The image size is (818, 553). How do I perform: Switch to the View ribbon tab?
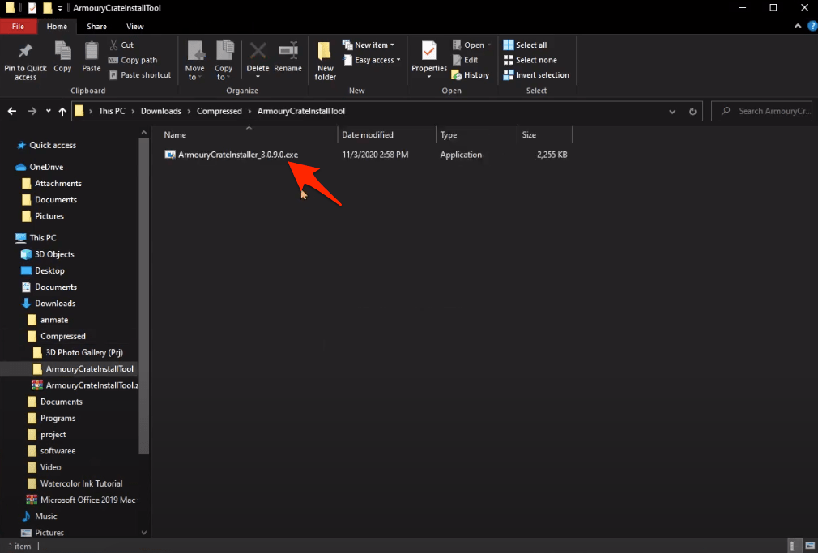pos(135,27)
